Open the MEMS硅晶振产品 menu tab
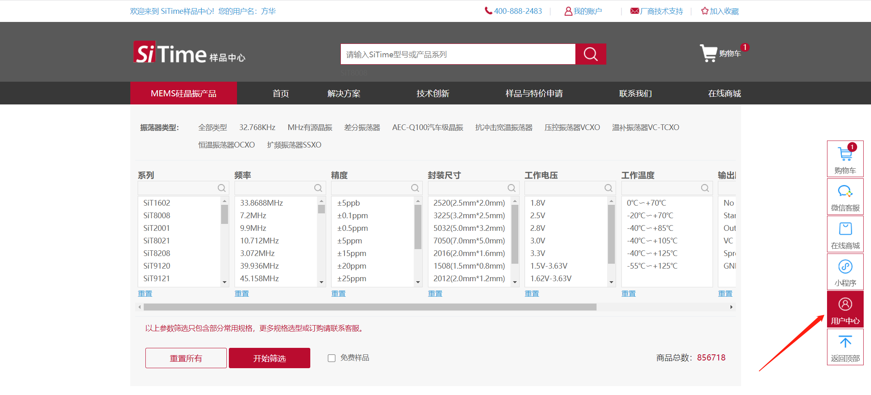This screenshot has height=395, width=871. tap(184, 93)
